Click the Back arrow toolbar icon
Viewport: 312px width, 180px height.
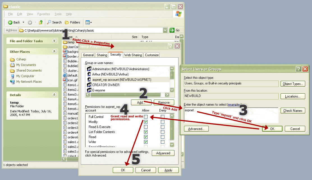click(x=10, y=22)
